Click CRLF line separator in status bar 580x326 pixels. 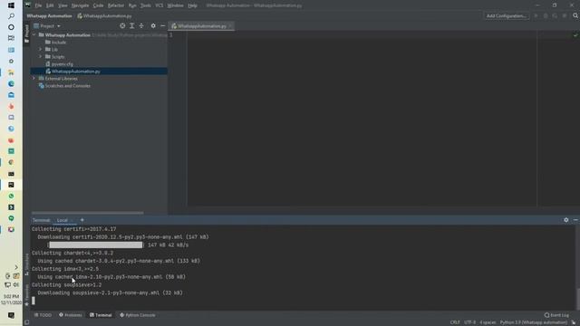455,322
